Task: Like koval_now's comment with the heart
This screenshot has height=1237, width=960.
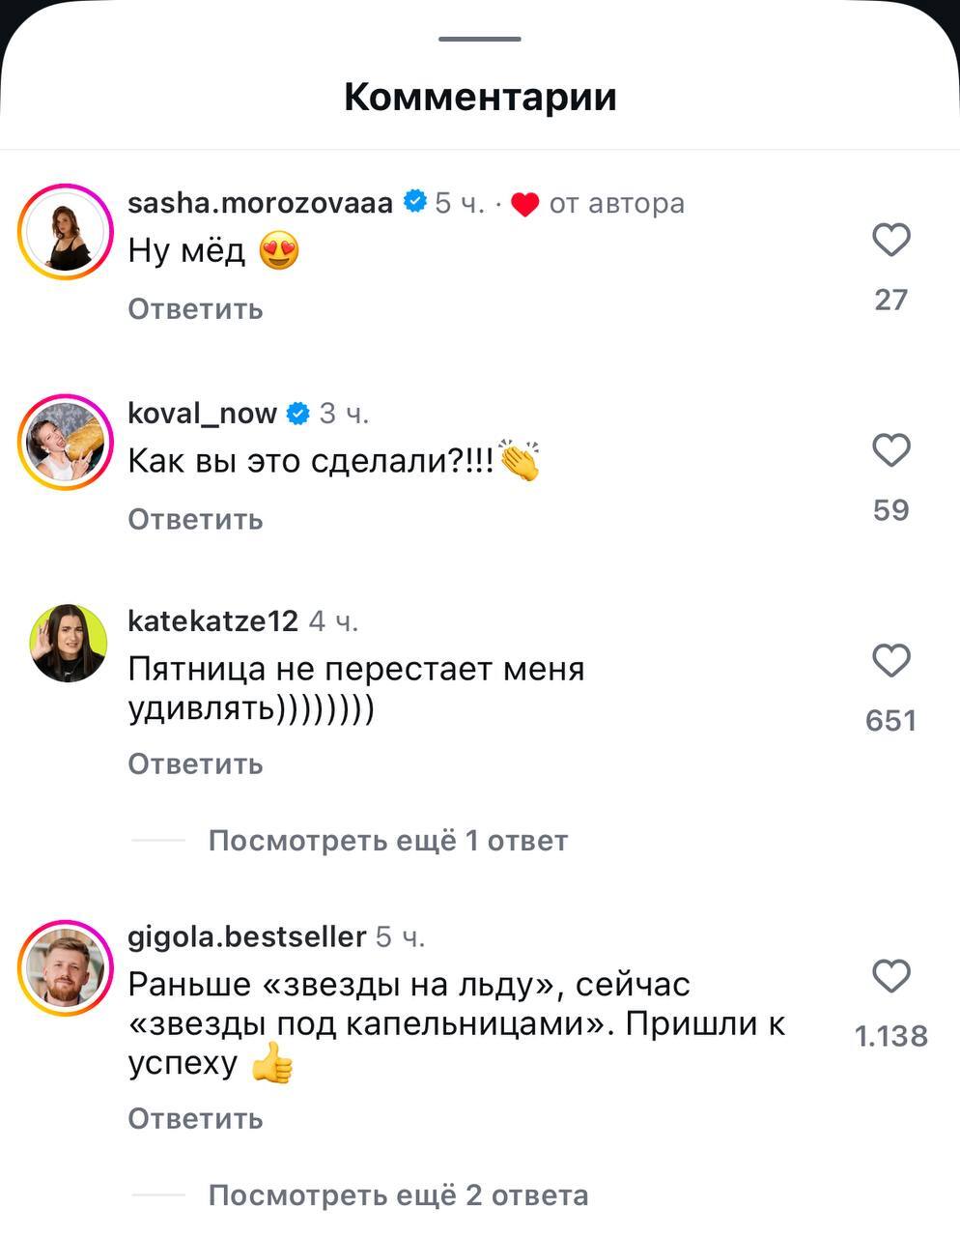Action: tap(893, 449)
